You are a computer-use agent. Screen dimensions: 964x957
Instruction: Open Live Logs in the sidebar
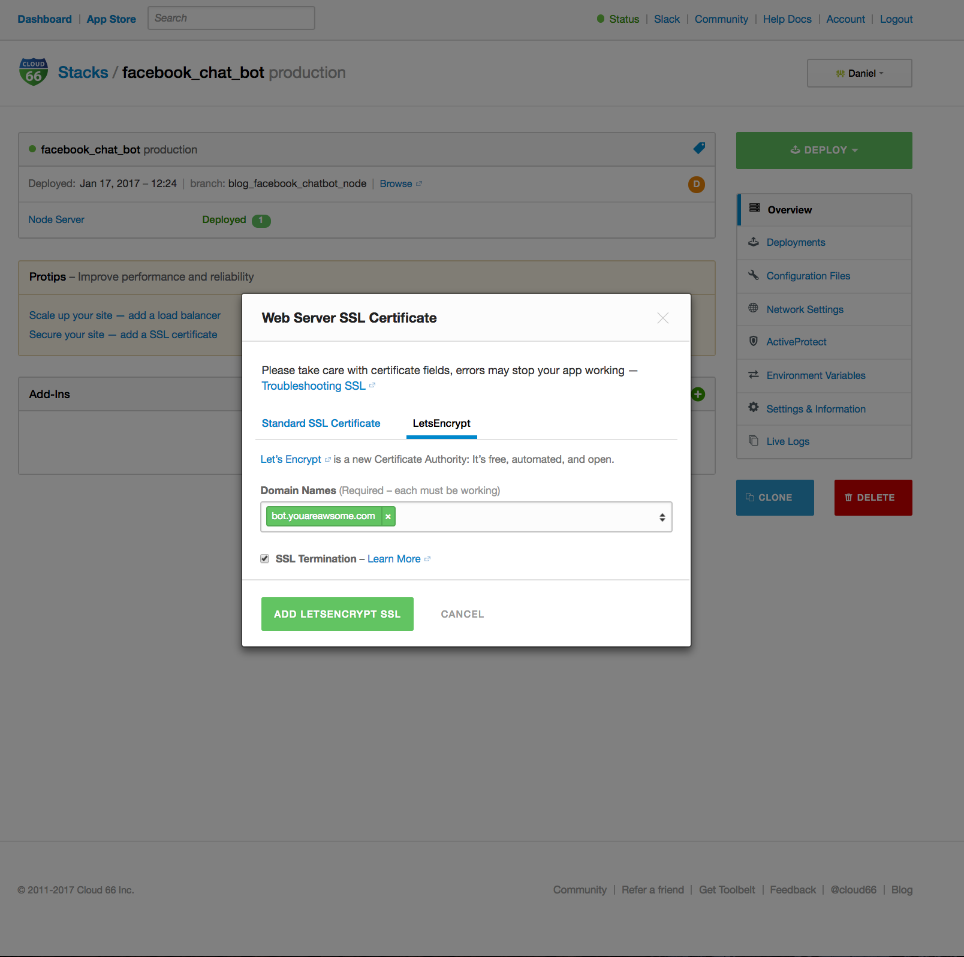coord(825,441)
